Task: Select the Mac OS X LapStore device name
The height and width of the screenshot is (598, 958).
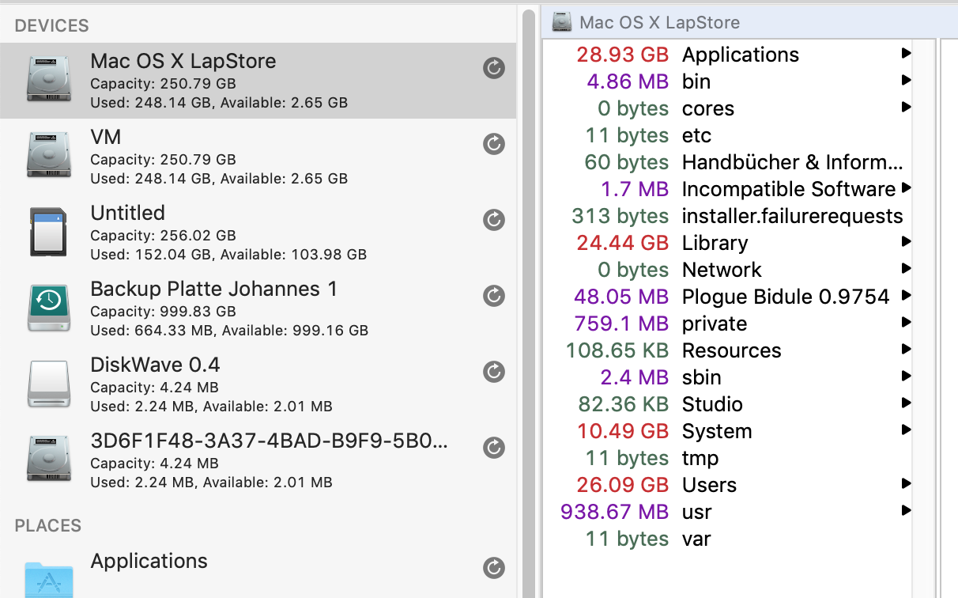Action: click(183, 61)
